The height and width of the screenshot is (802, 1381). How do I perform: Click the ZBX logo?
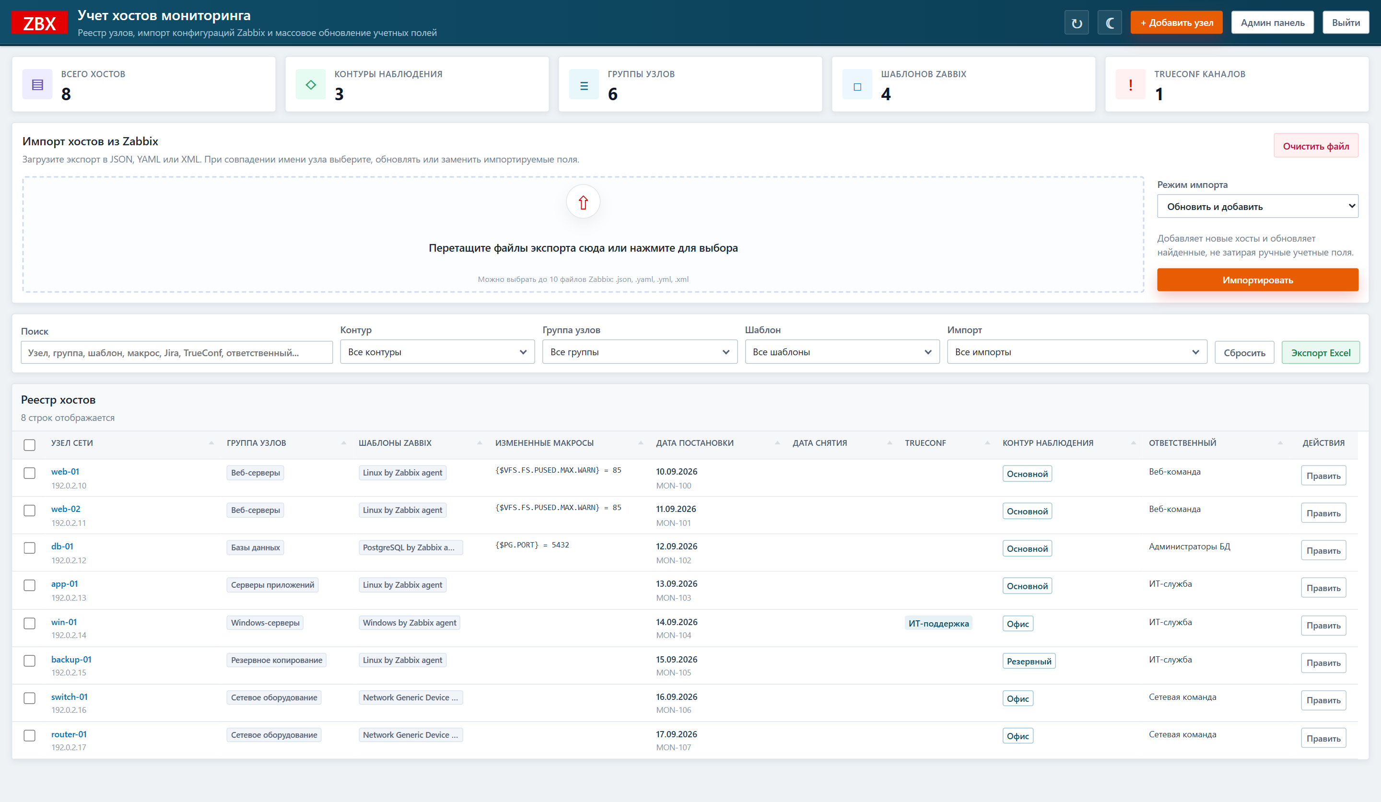click(x=39, y=23)
